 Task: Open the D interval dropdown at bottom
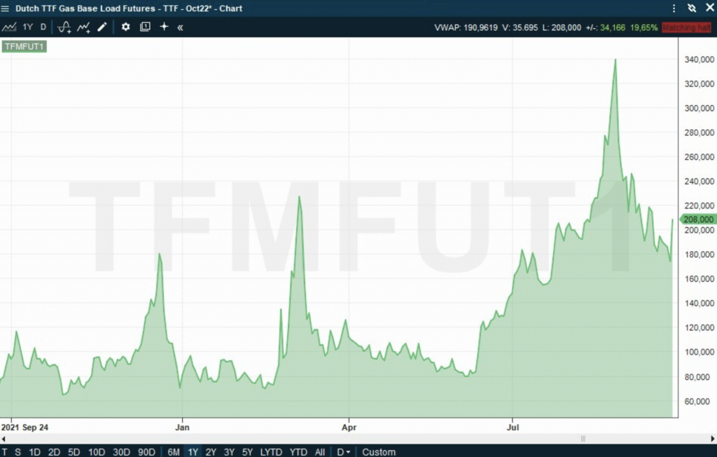pyautogui.click(x=344, y=452)
